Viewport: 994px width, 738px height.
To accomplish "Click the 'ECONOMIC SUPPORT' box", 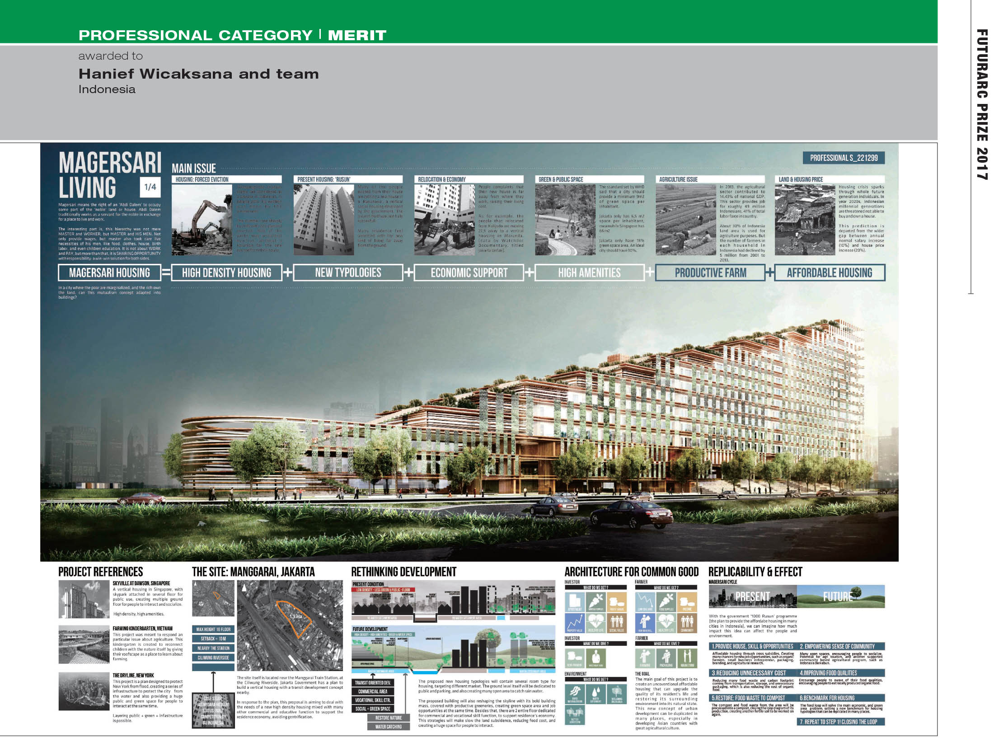I will pos(469,273).
